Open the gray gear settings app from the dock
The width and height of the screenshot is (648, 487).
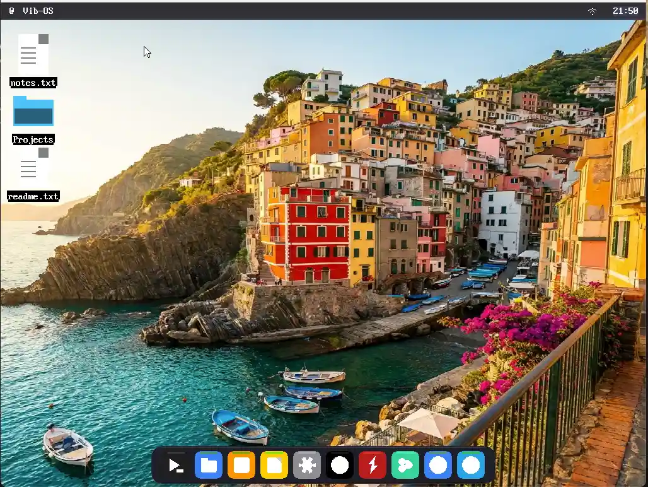pos(307,465)
